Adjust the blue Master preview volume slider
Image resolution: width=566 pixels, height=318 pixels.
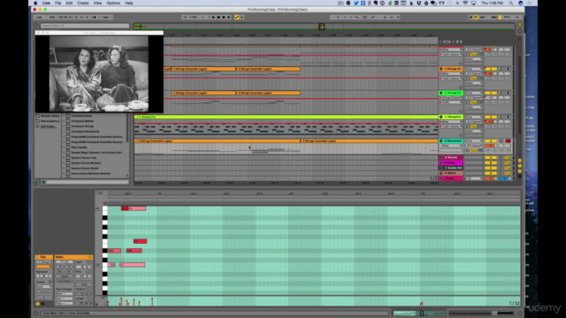coord(504,178)
